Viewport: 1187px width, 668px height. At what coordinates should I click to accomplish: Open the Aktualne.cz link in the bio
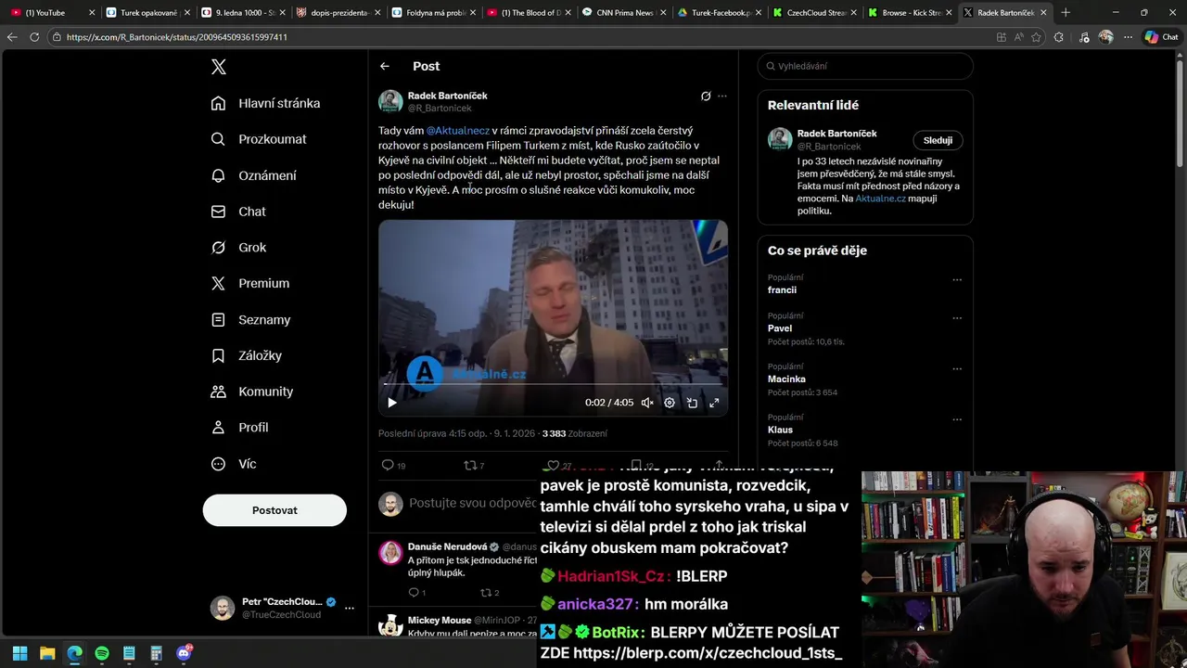point(881,199)
